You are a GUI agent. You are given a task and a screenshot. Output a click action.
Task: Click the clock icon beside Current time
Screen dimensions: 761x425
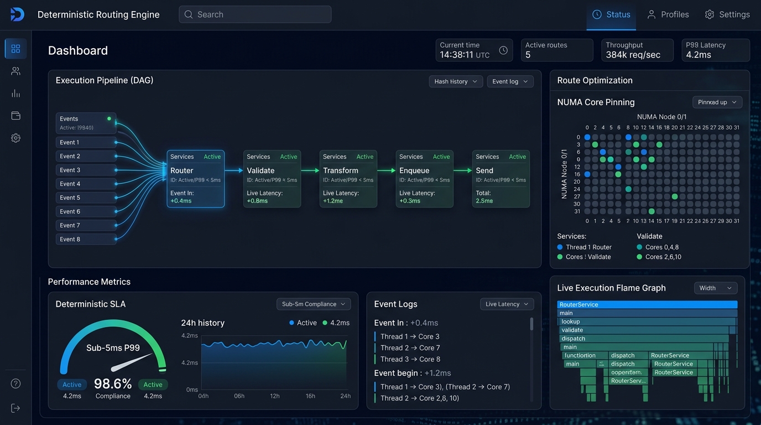coord(503,50)
